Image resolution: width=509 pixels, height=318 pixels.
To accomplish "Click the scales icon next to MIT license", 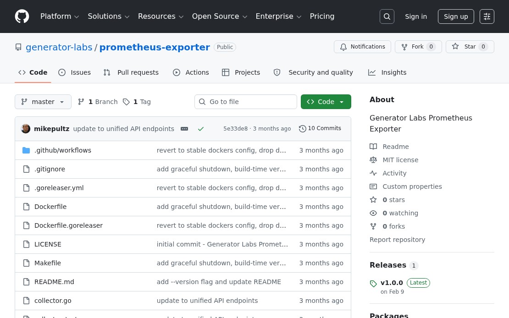I will click(373, 160).
